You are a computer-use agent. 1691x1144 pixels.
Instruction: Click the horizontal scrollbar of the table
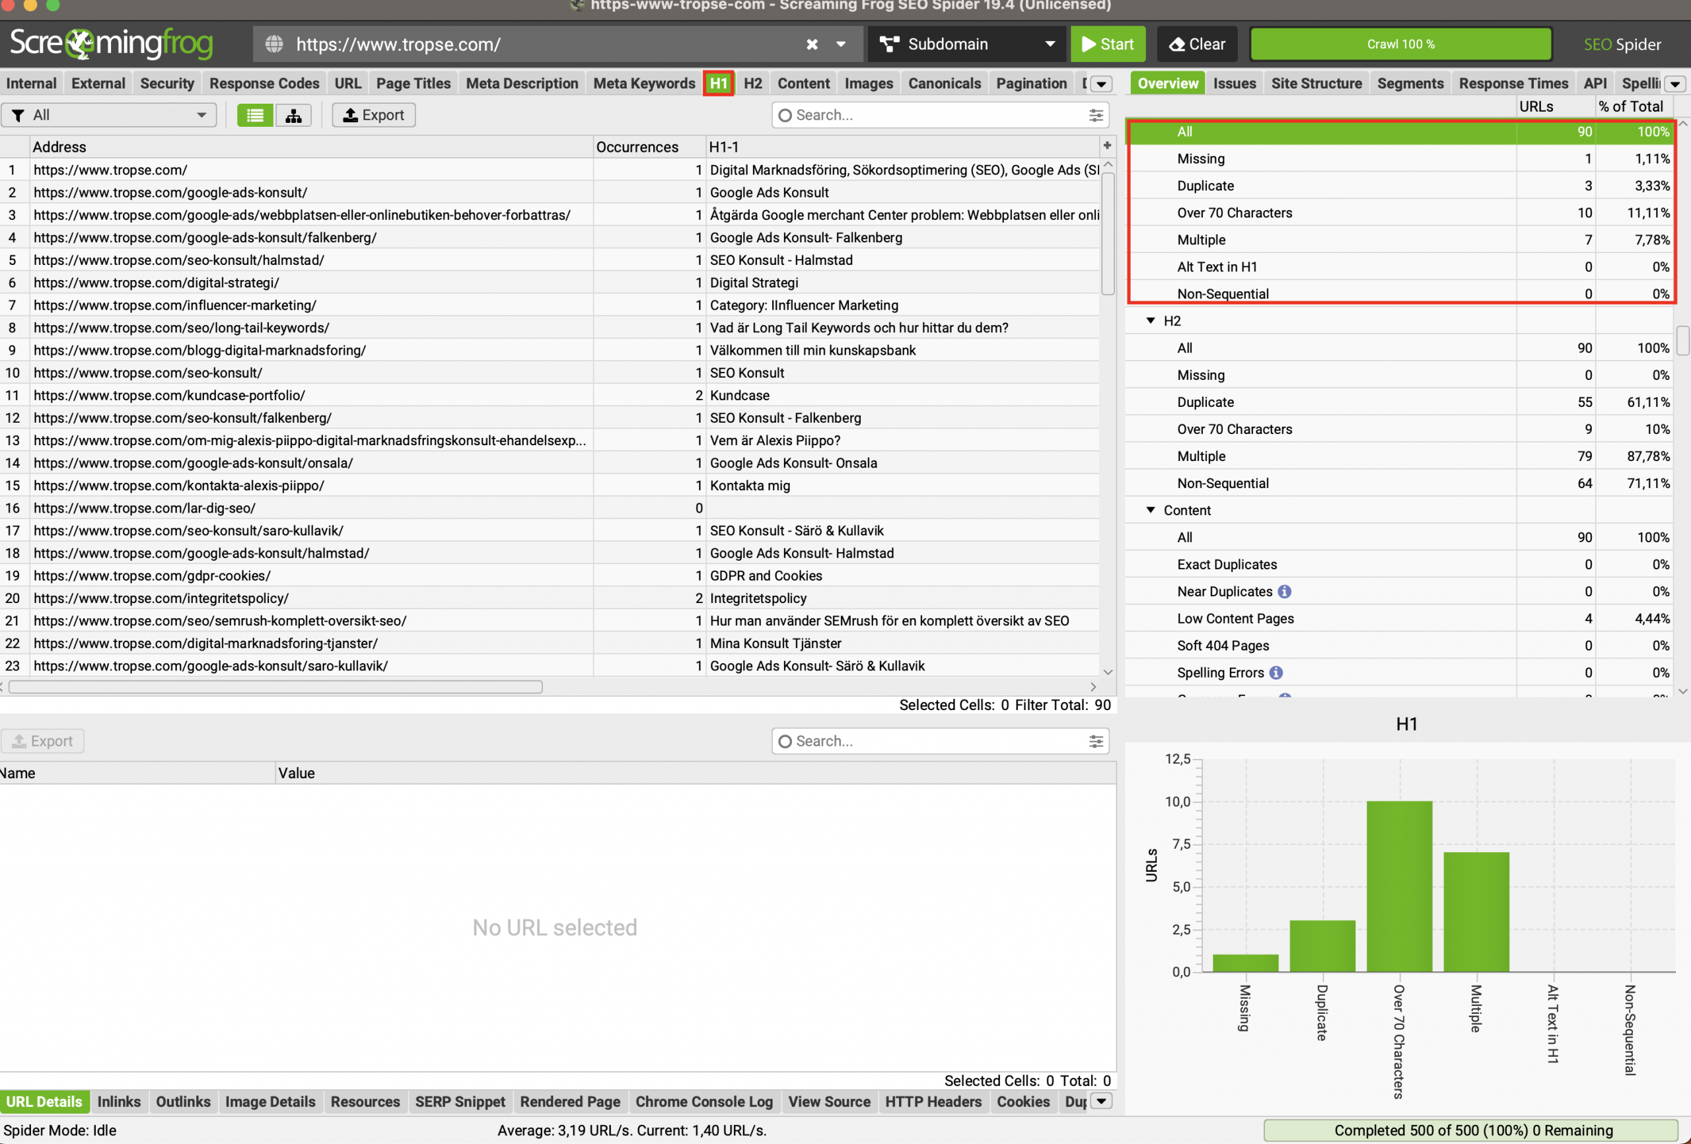click(275, 687)
